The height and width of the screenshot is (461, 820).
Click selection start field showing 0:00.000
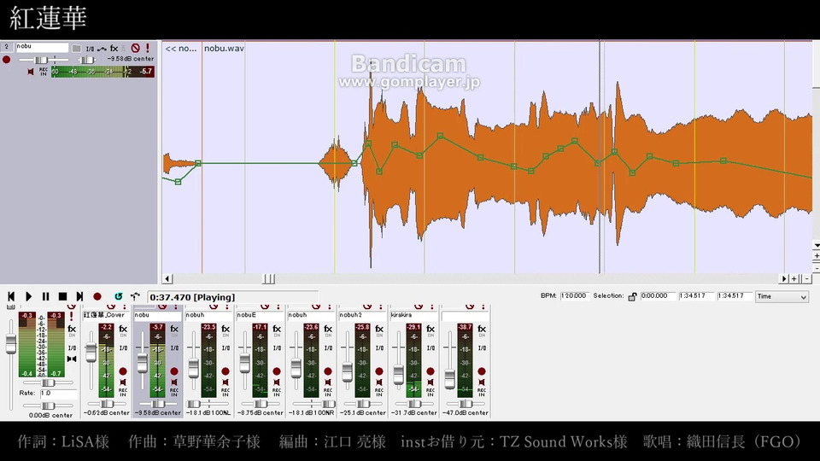tap(658, 296)
